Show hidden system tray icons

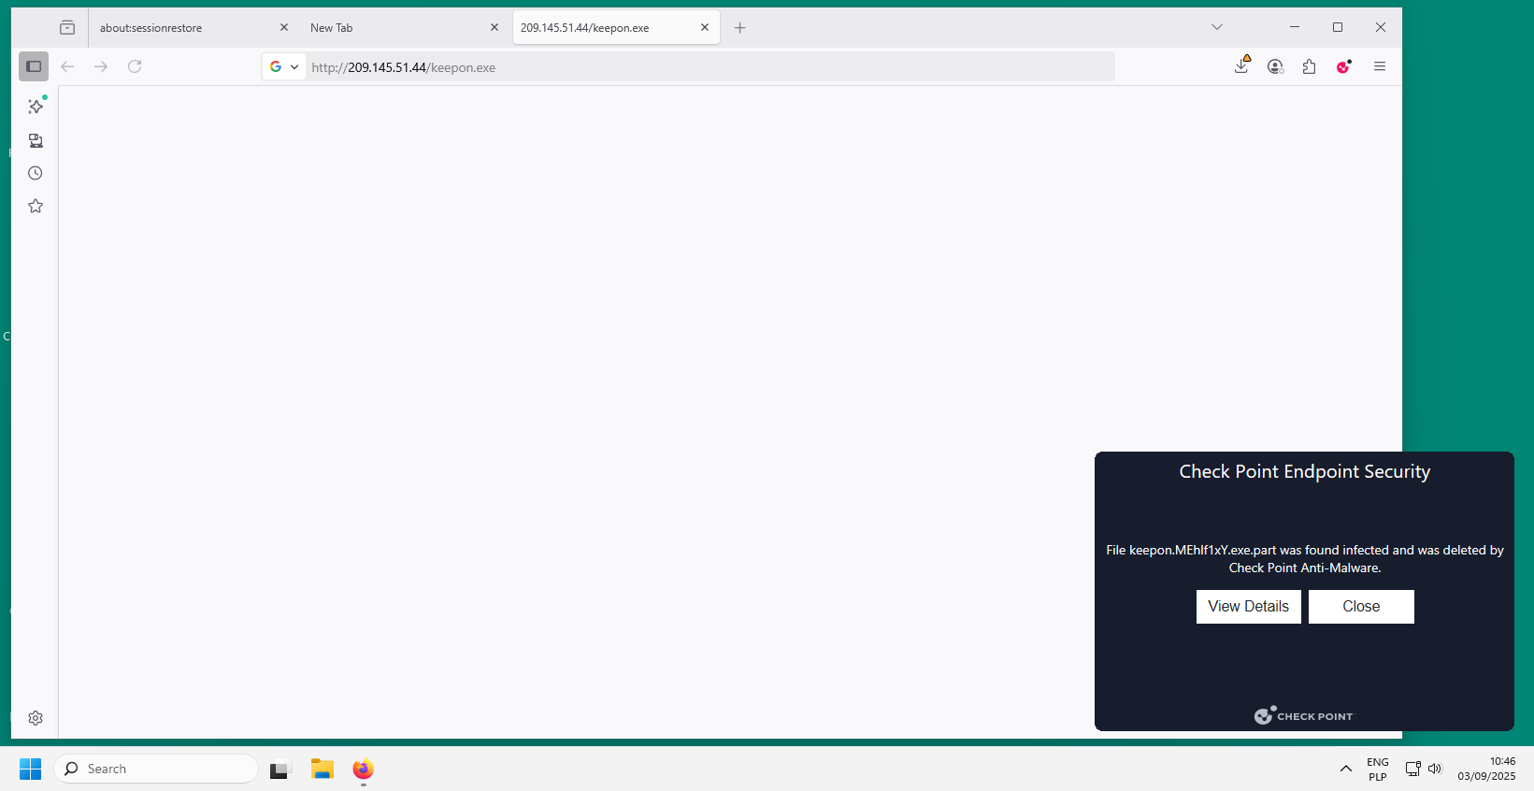click(1345, 769)
